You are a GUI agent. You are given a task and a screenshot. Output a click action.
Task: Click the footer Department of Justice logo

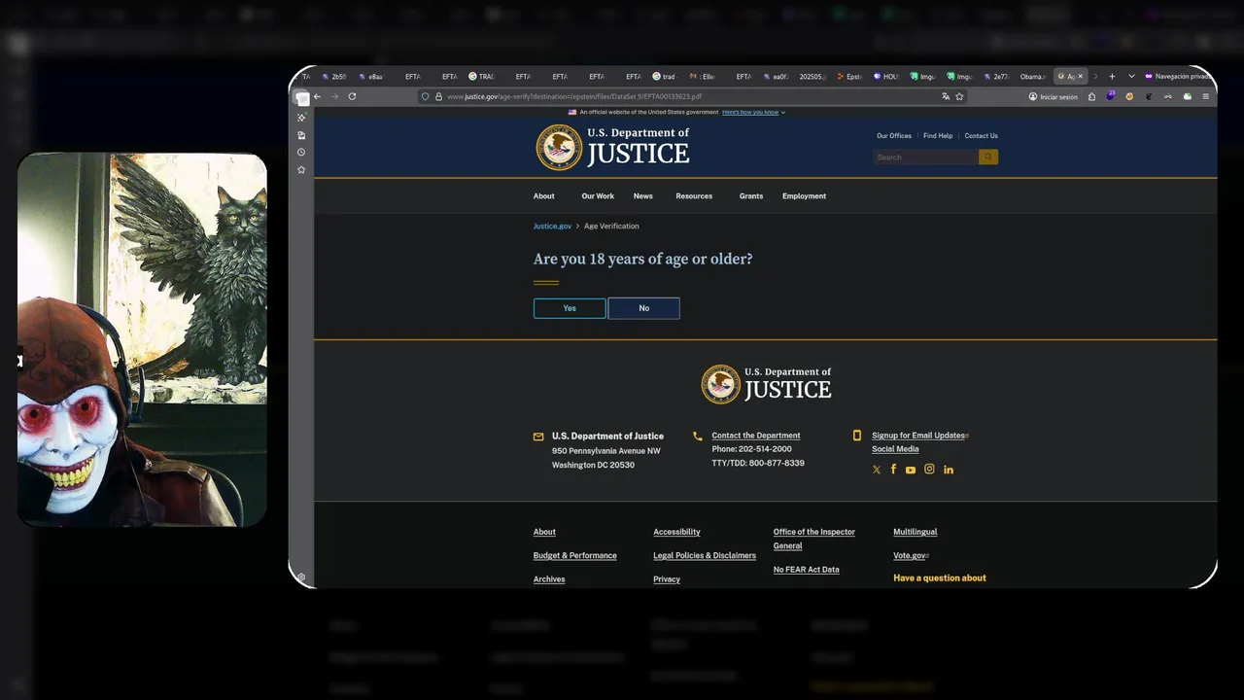pos(766,384)
